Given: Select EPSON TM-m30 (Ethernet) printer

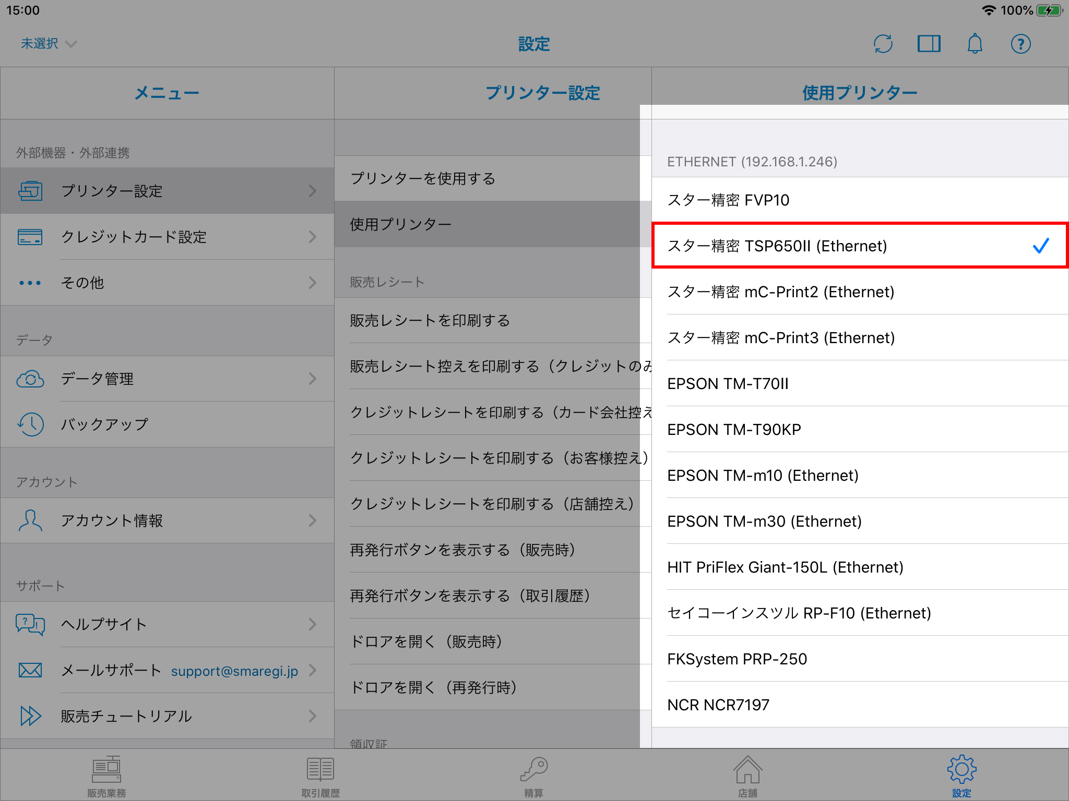Looking at the screenshot, I should [x=860, y=521].
